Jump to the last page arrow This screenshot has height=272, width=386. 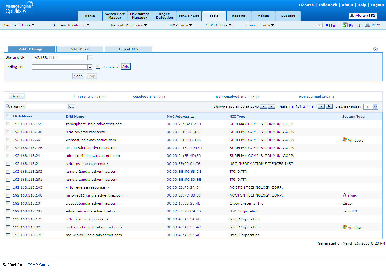point(329,107)
